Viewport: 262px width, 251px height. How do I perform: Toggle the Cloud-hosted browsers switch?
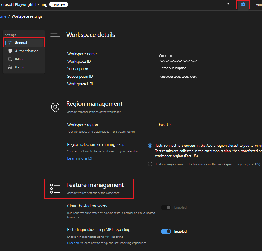click(x=166, y=207)
